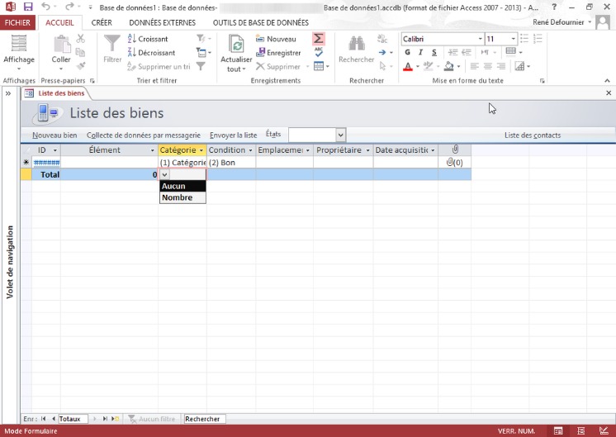This screenshot has width=616, height=437.
Task: Save the database with the floppy disk icon
Action: pos(28,7)
